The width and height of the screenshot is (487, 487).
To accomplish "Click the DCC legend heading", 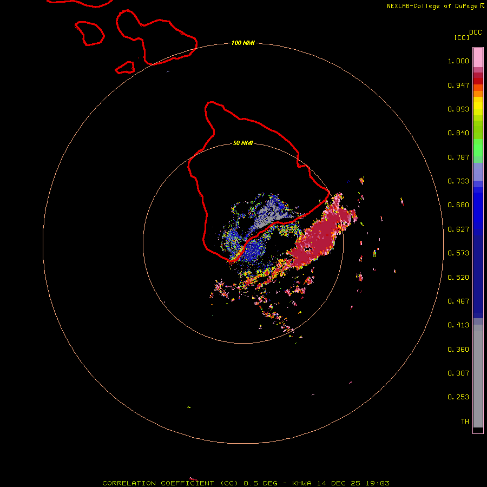I will point(475,32).
